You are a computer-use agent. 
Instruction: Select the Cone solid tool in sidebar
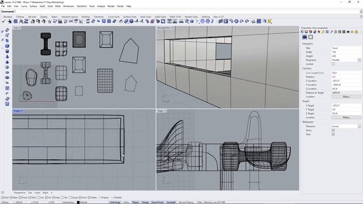7,57
